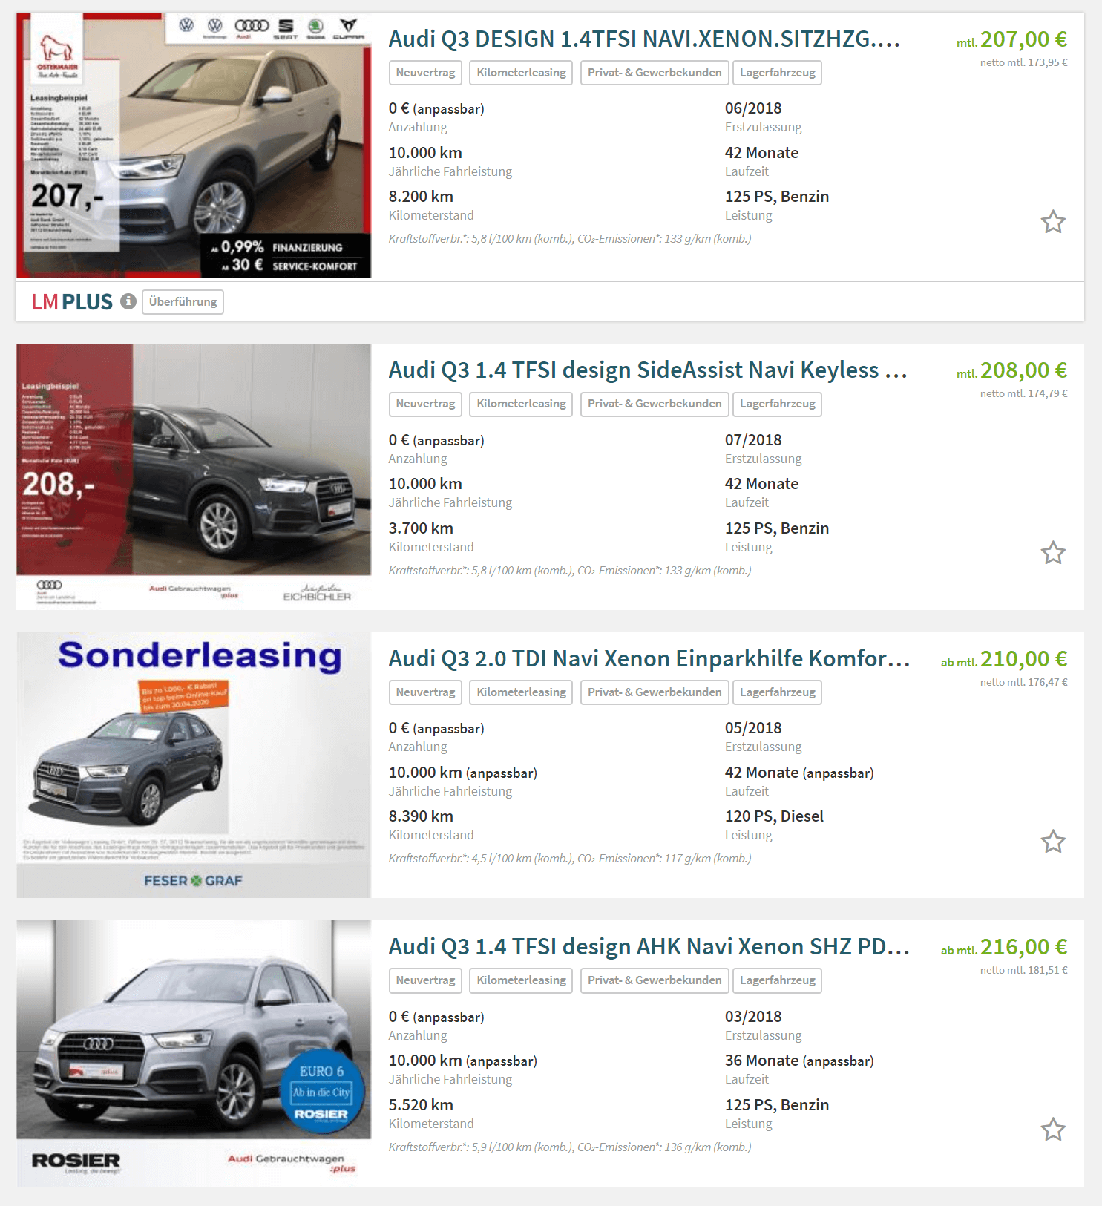Click the 3.700 km Kilometerstand value
Screen dimensions: 1102x1206
click(421, 528)
